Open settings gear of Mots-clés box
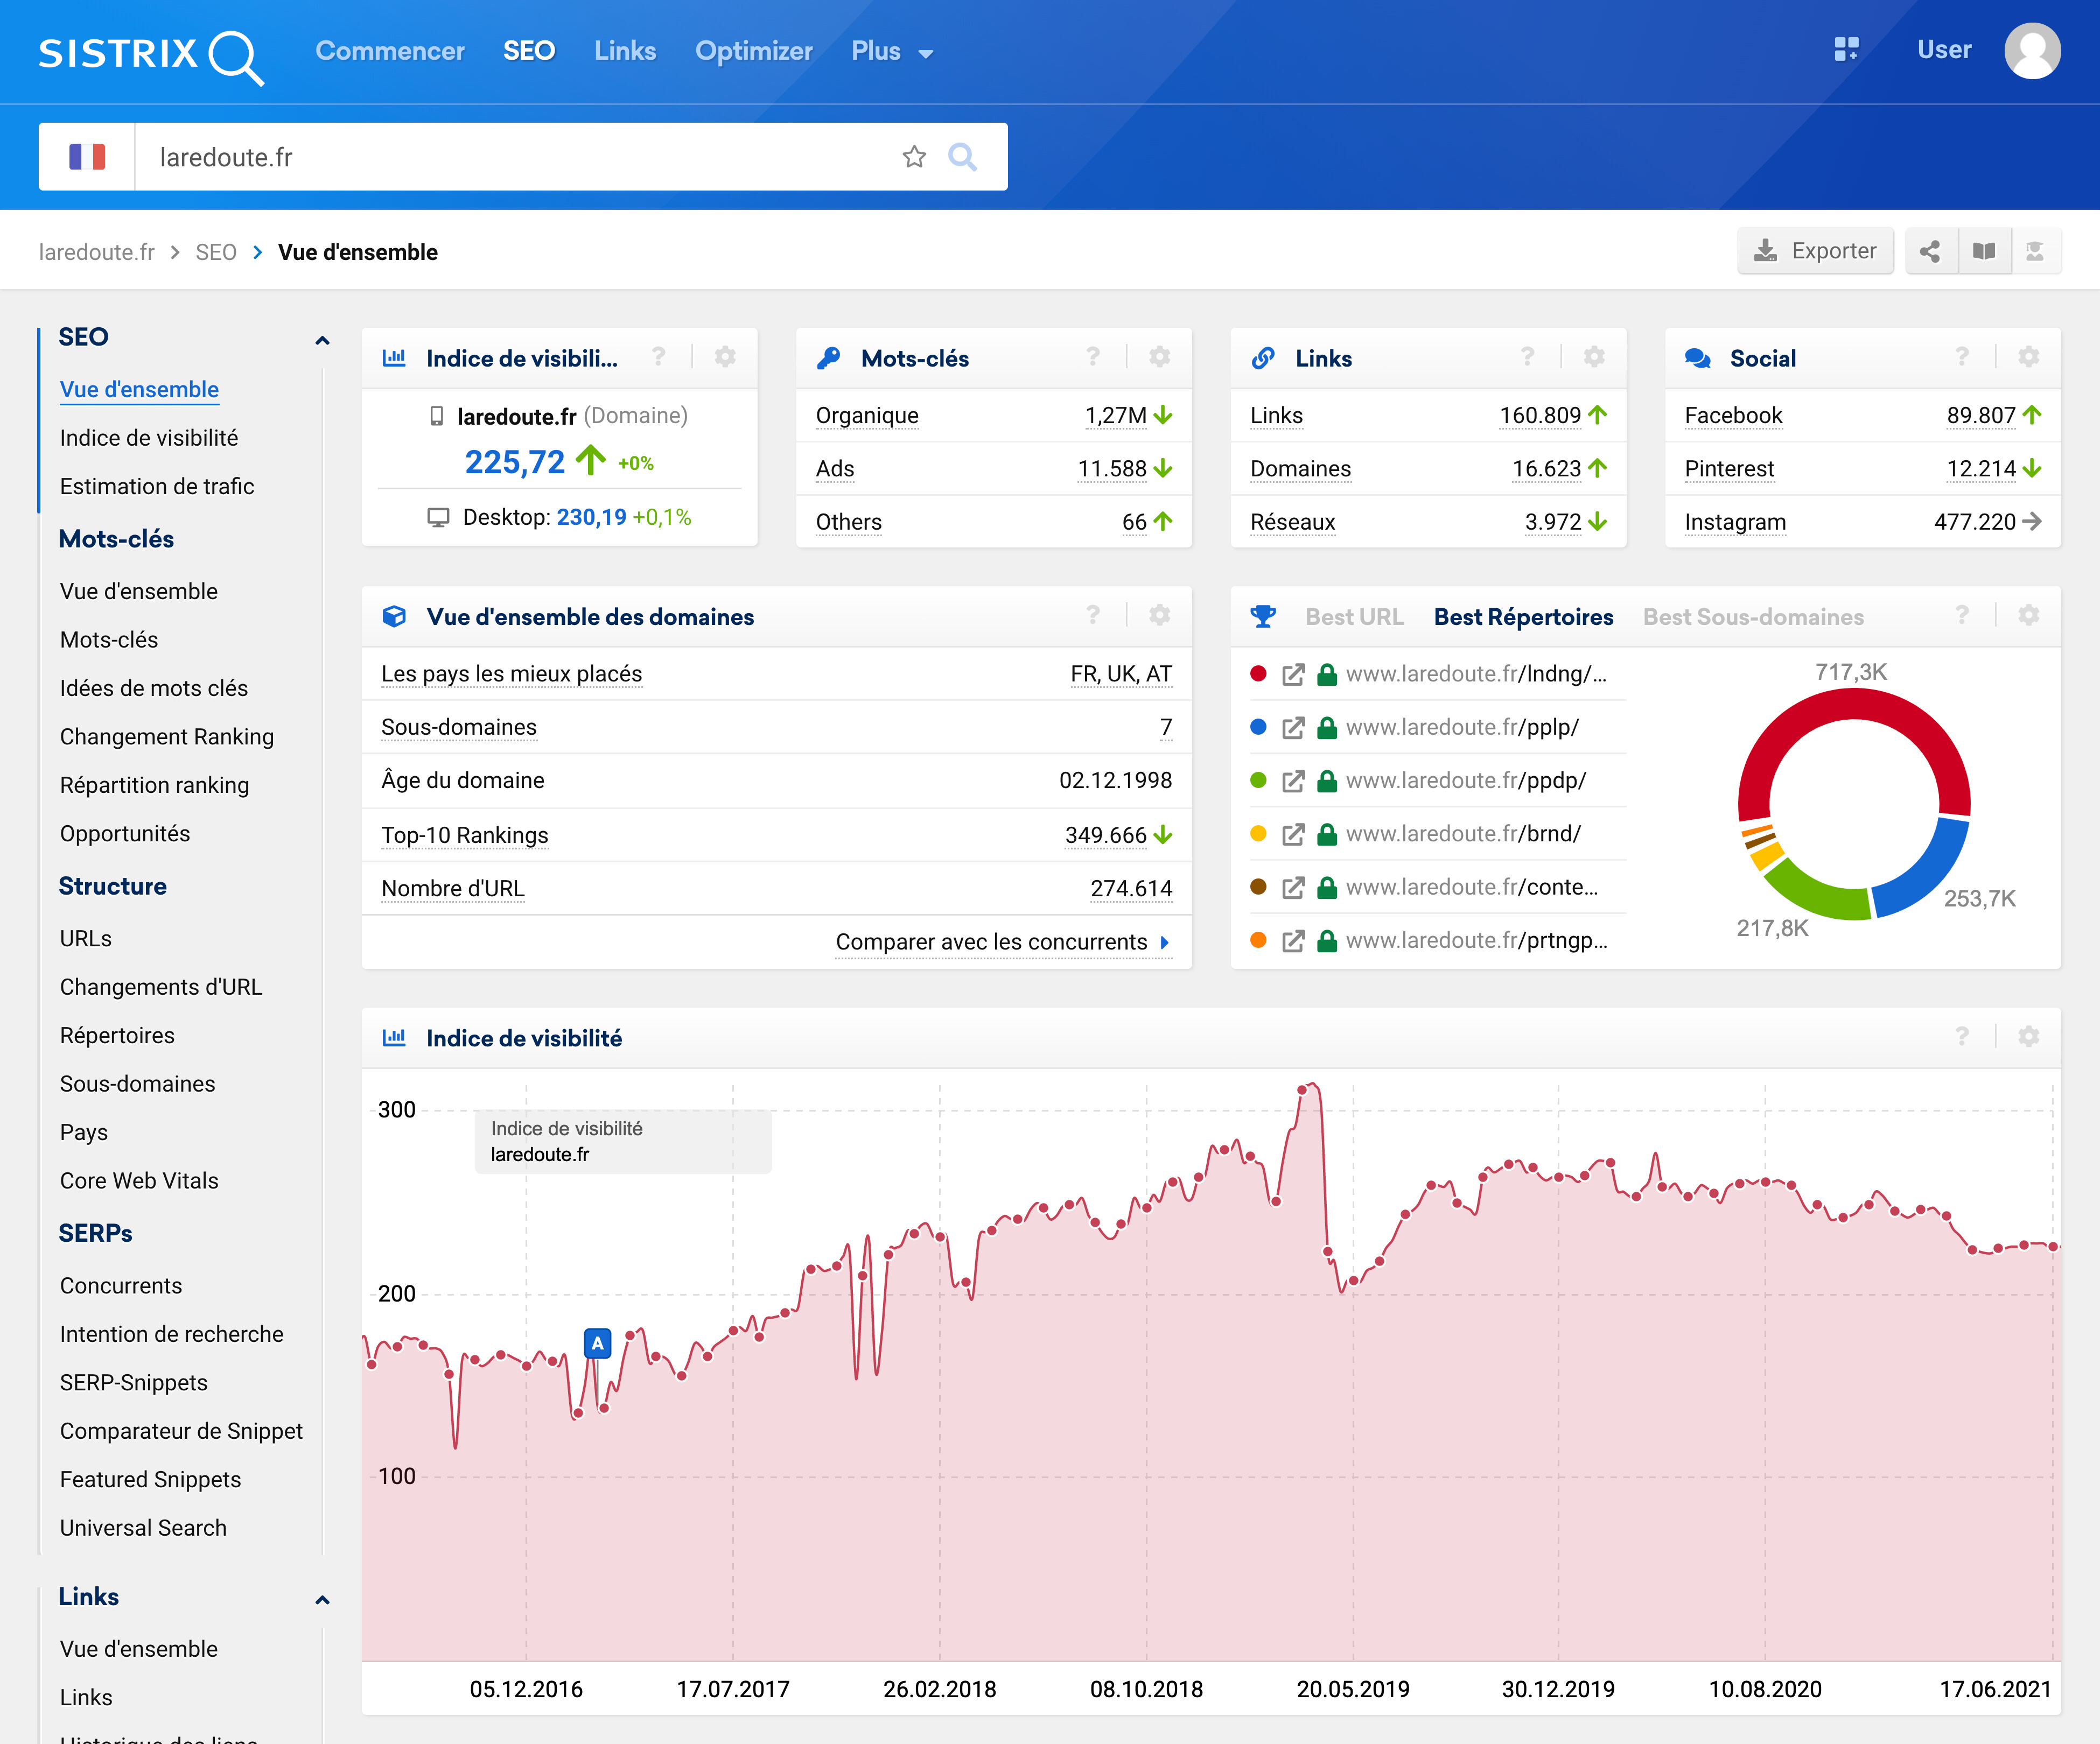 click(1160, 357)
